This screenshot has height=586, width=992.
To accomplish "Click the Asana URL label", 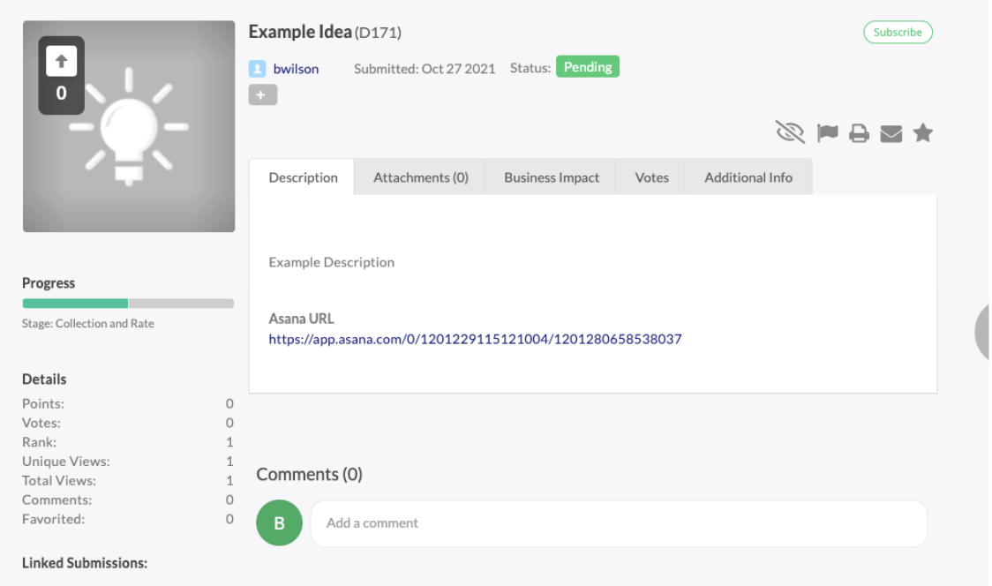I will (301, 319).
